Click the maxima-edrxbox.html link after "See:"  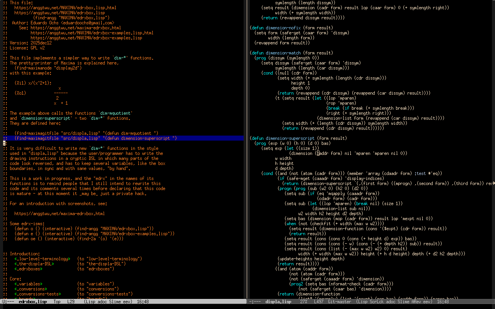75,28
